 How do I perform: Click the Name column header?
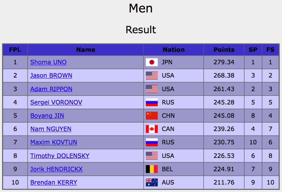coord(85,50)
